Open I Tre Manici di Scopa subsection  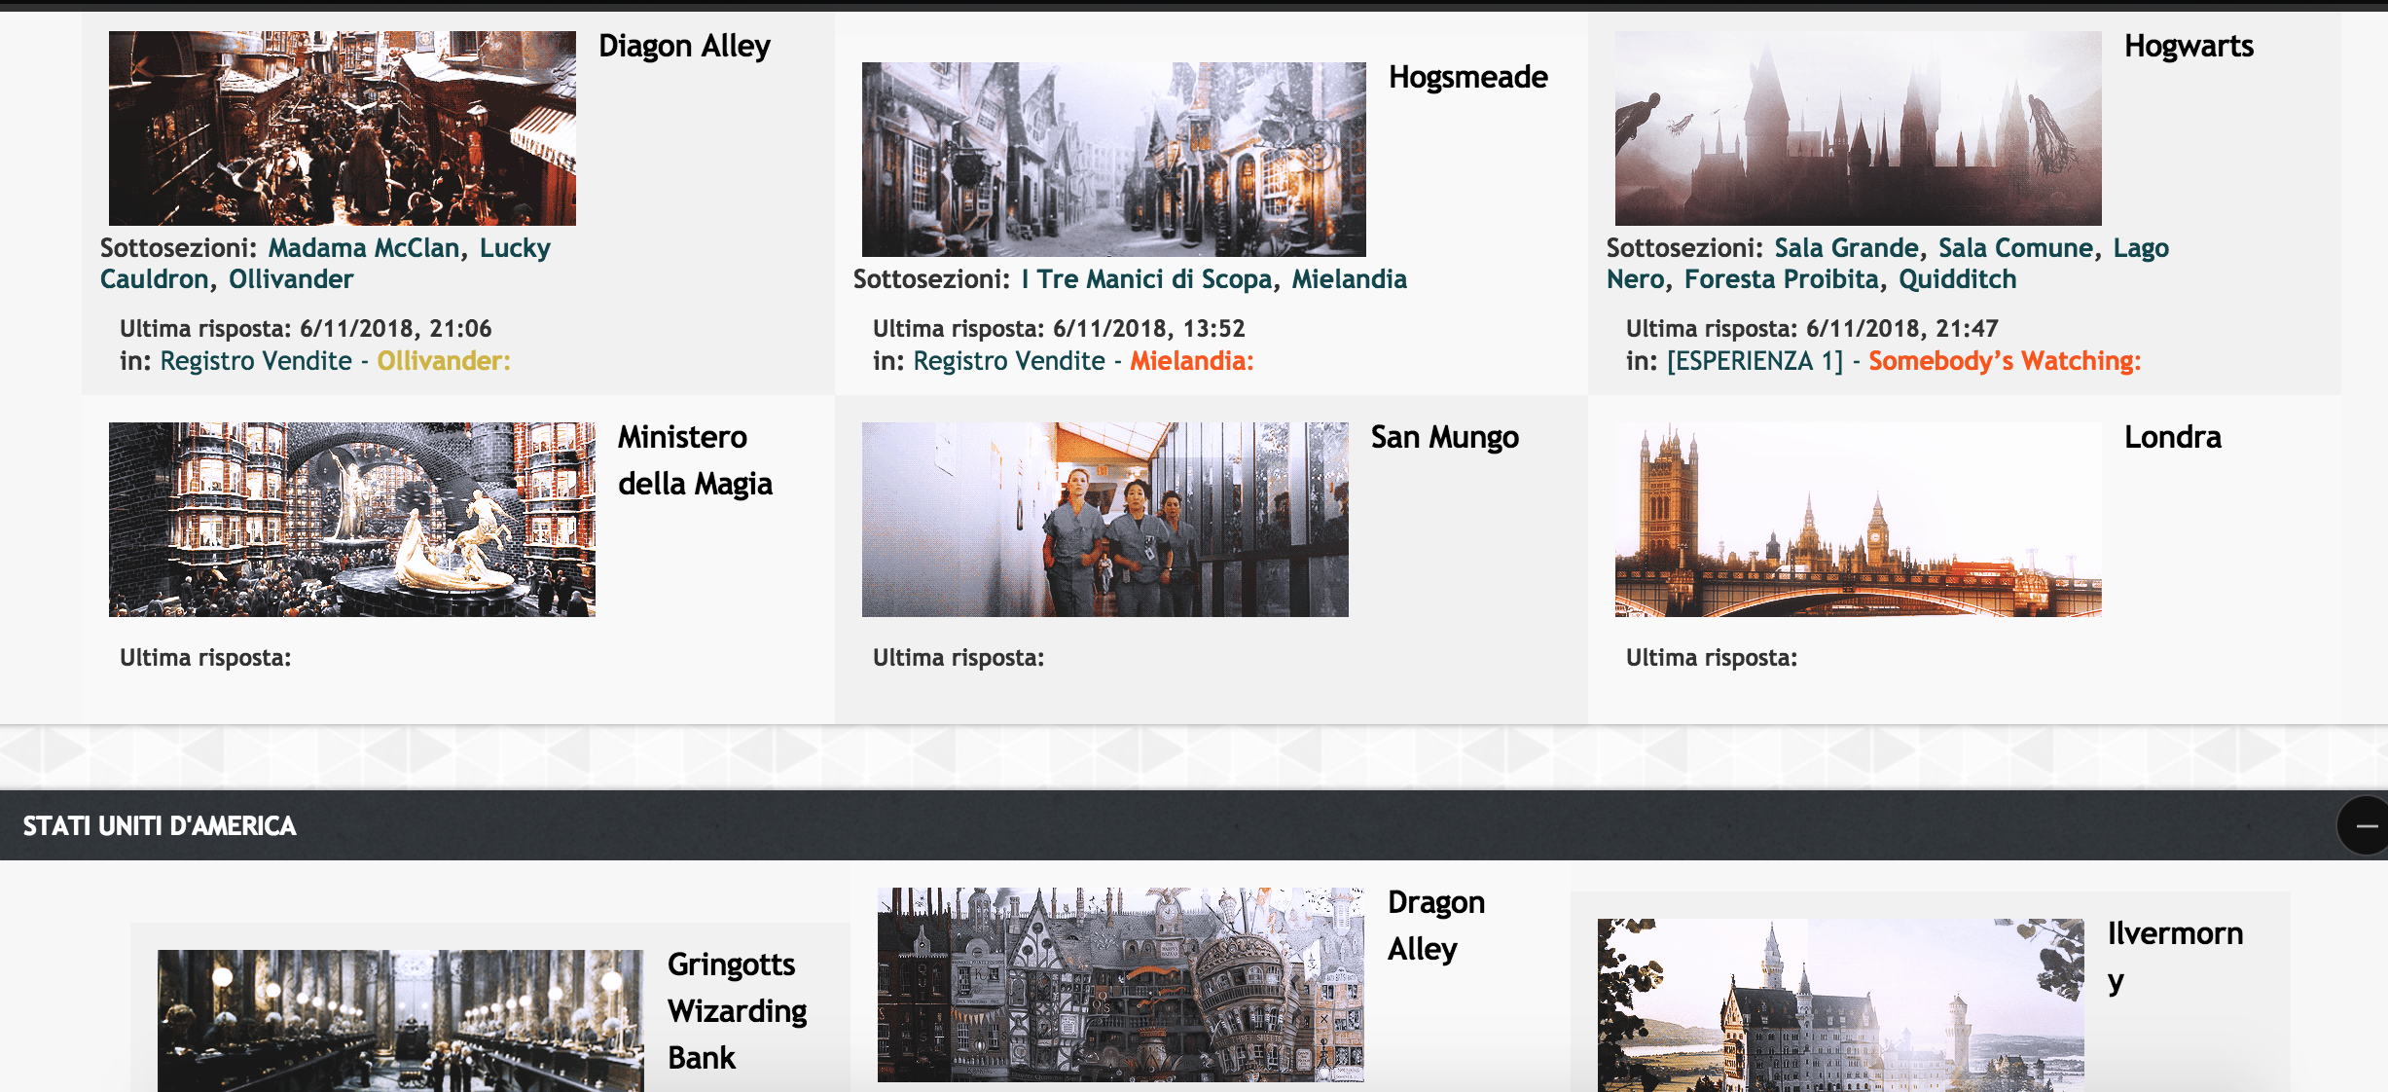click(x=1146, y=279)
